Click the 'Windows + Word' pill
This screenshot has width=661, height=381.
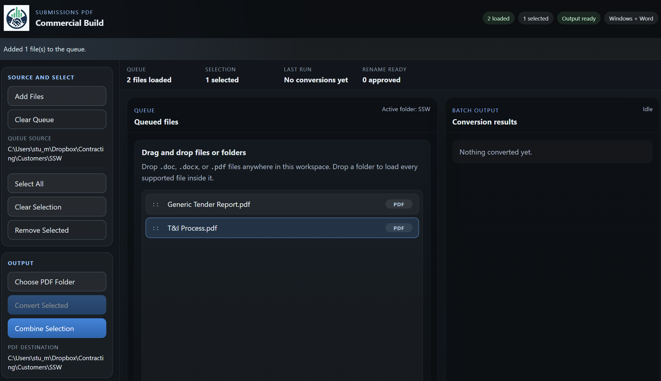tap(631, 18)
